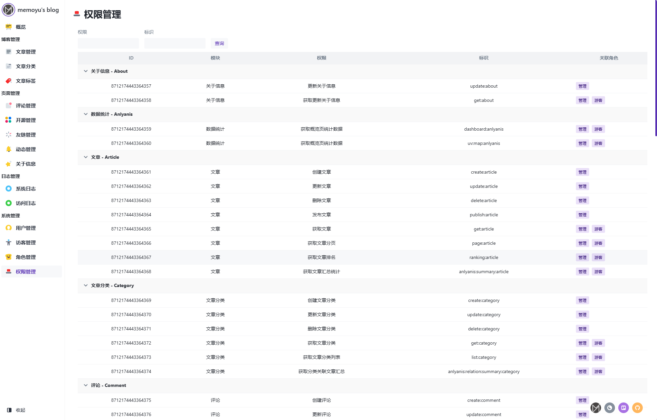Click the 游客 role tag for get:about

click(x=598, y=100)
